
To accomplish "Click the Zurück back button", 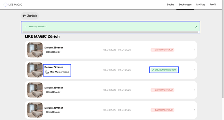I will (30, 16).
